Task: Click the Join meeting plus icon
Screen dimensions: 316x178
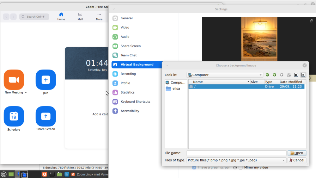Action: coord(46,80)
